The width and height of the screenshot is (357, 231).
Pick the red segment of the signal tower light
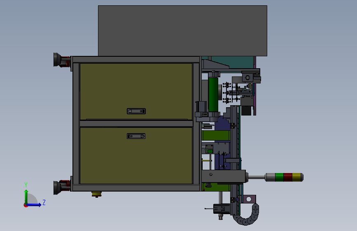coord(288,177)
